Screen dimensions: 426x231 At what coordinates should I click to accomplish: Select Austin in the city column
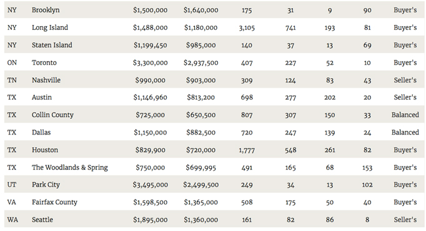tap(42, 98)
